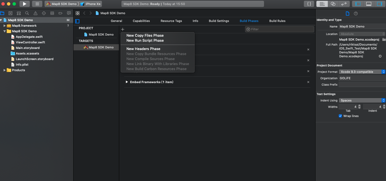Open the Project Format dropdown
Screen dimensions: 386x181
362,72
